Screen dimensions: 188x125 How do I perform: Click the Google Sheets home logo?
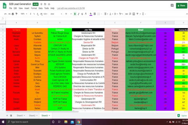[5, 6]
